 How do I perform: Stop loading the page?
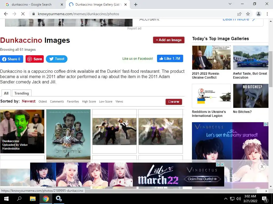pyautogui.click(x=23, y=14)
